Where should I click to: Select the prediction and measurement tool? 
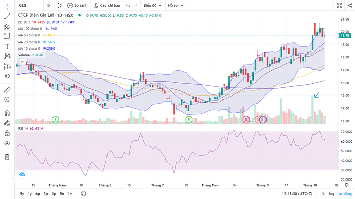point(7,66)
